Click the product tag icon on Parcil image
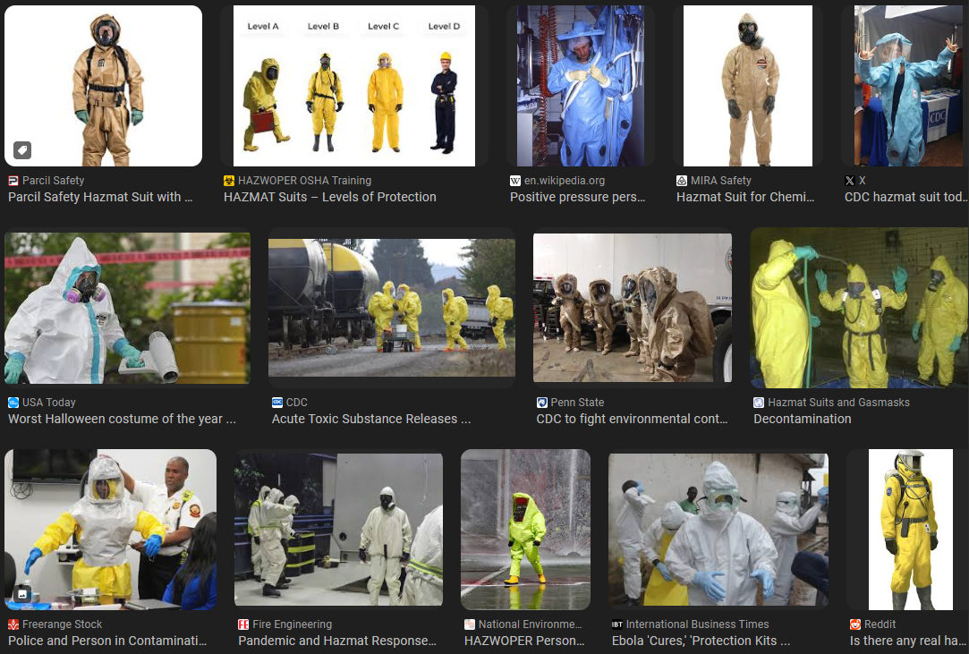 pyautogui.click(x=22, y=150)
